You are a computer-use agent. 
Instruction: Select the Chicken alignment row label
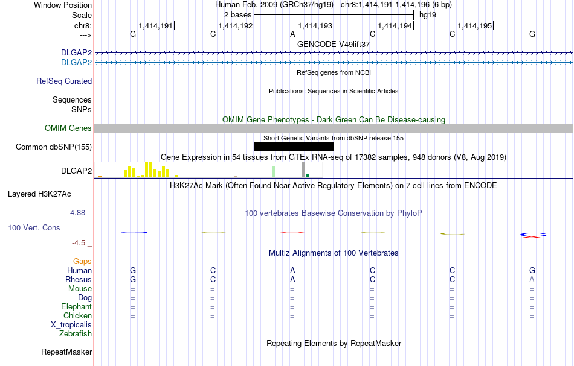pos(77,315)
